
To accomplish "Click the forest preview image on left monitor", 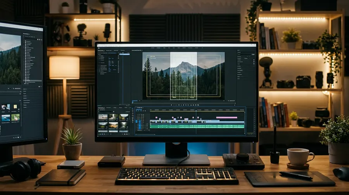I will 10,59.
